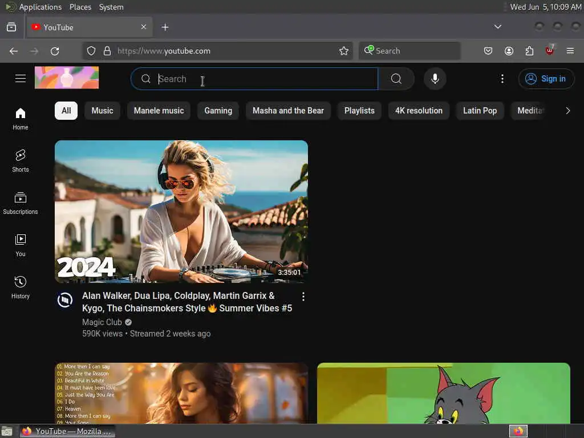
Task: Open a new browser tab
Action: [165, 27]
